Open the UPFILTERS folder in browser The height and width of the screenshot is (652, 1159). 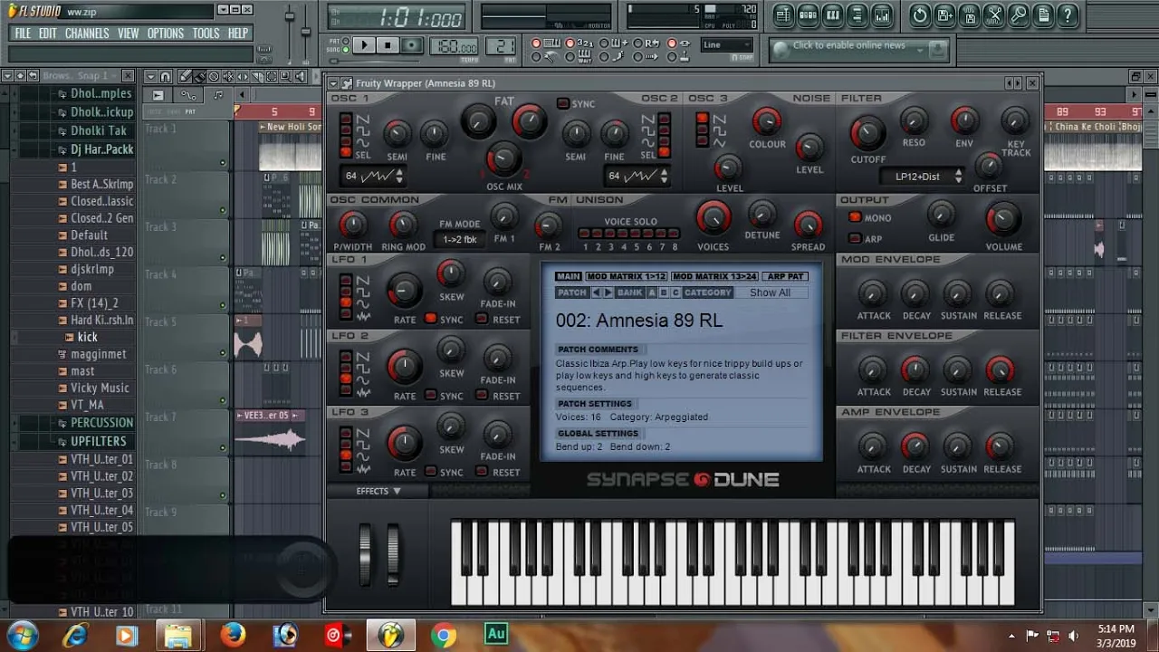coord(98,441)
